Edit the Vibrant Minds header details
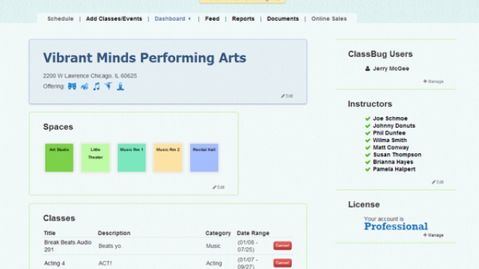This screenshot has width=479, height=269. 287,96
